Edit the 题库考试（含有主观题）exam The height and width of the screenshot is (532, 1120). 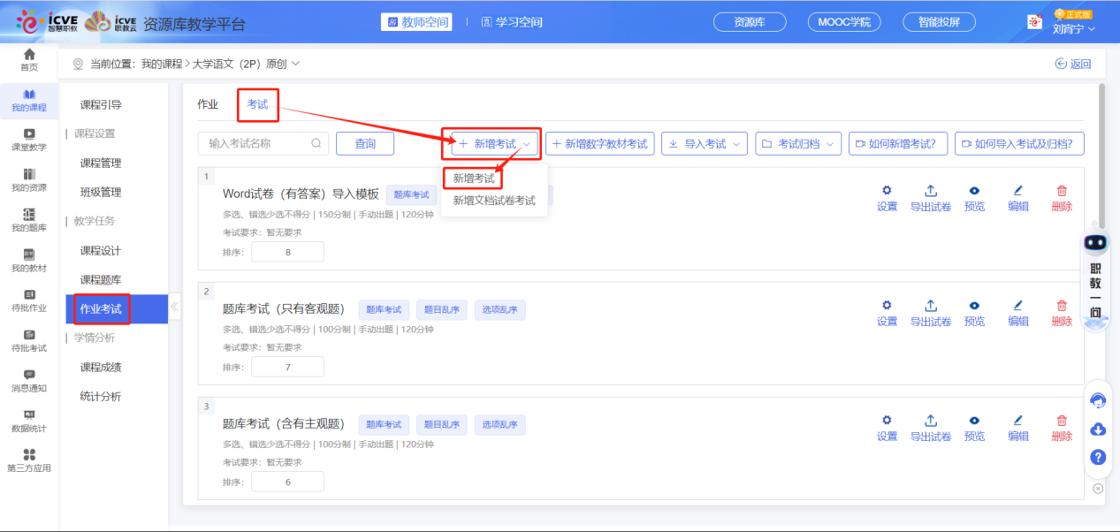1017,428
